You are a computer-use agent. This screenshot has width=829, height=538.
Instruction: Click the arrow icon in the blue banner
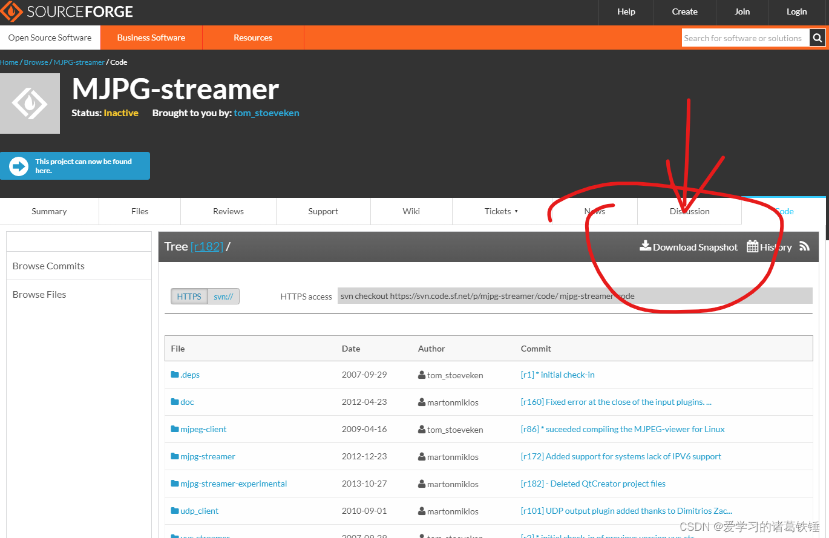[x=19, y=166]
